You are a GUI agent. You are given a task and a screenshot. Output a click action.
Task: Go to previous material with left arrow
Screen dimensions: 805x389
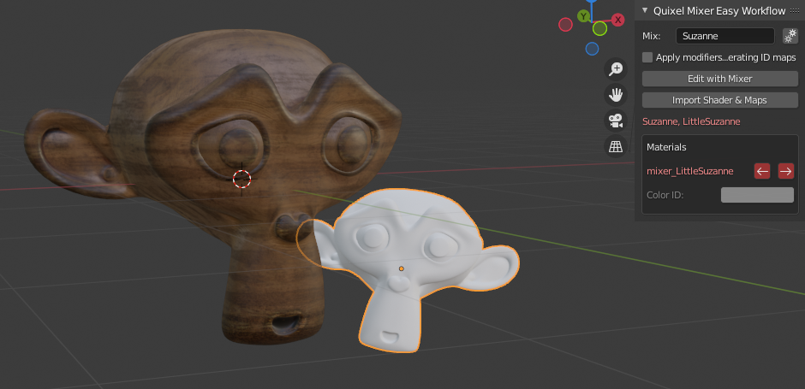pos(762,171)
